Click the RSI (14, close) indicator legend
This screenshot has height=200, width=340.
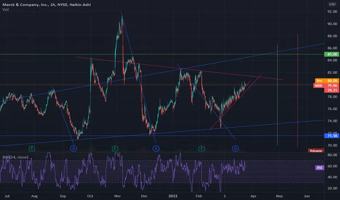pos(15,157)
